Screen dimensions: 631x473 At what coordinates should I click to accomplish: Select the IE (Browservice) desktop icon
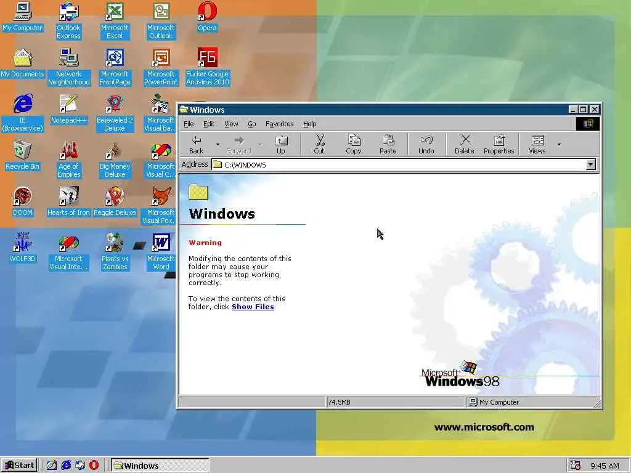(x=23, y=113)
